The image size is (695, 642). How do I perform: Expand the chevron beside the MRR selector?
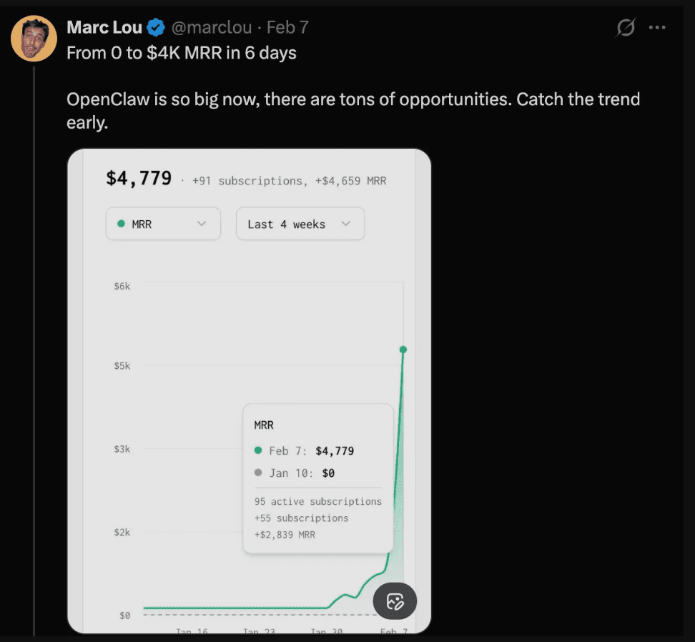point(201,224)
